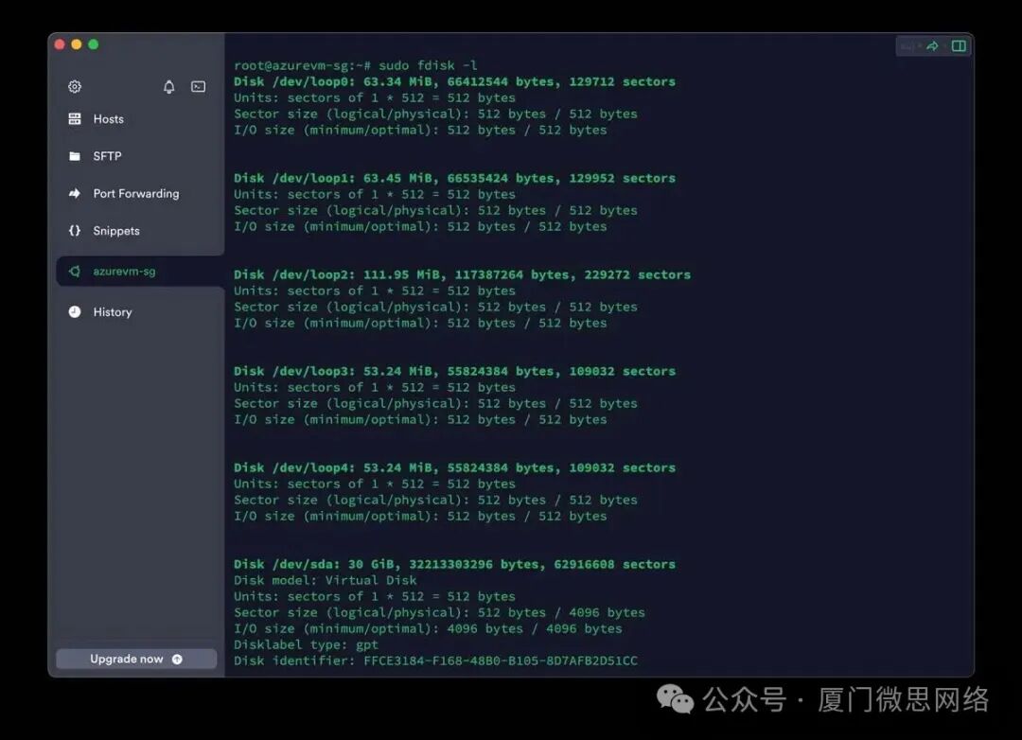Image resolution: width=1022 pixels, height=740 pixels.
Task: Open the local terminal icon in sidebar
Action: pos(198,87)
